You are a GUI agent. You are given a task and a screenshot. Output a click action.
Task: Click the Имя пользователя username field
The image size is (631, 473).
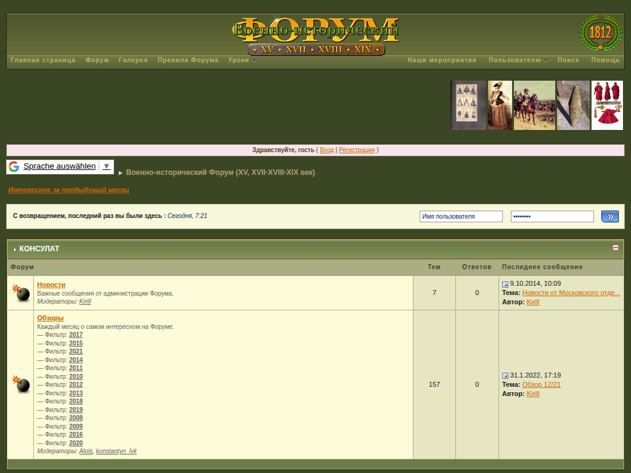(x=461, y=217)
